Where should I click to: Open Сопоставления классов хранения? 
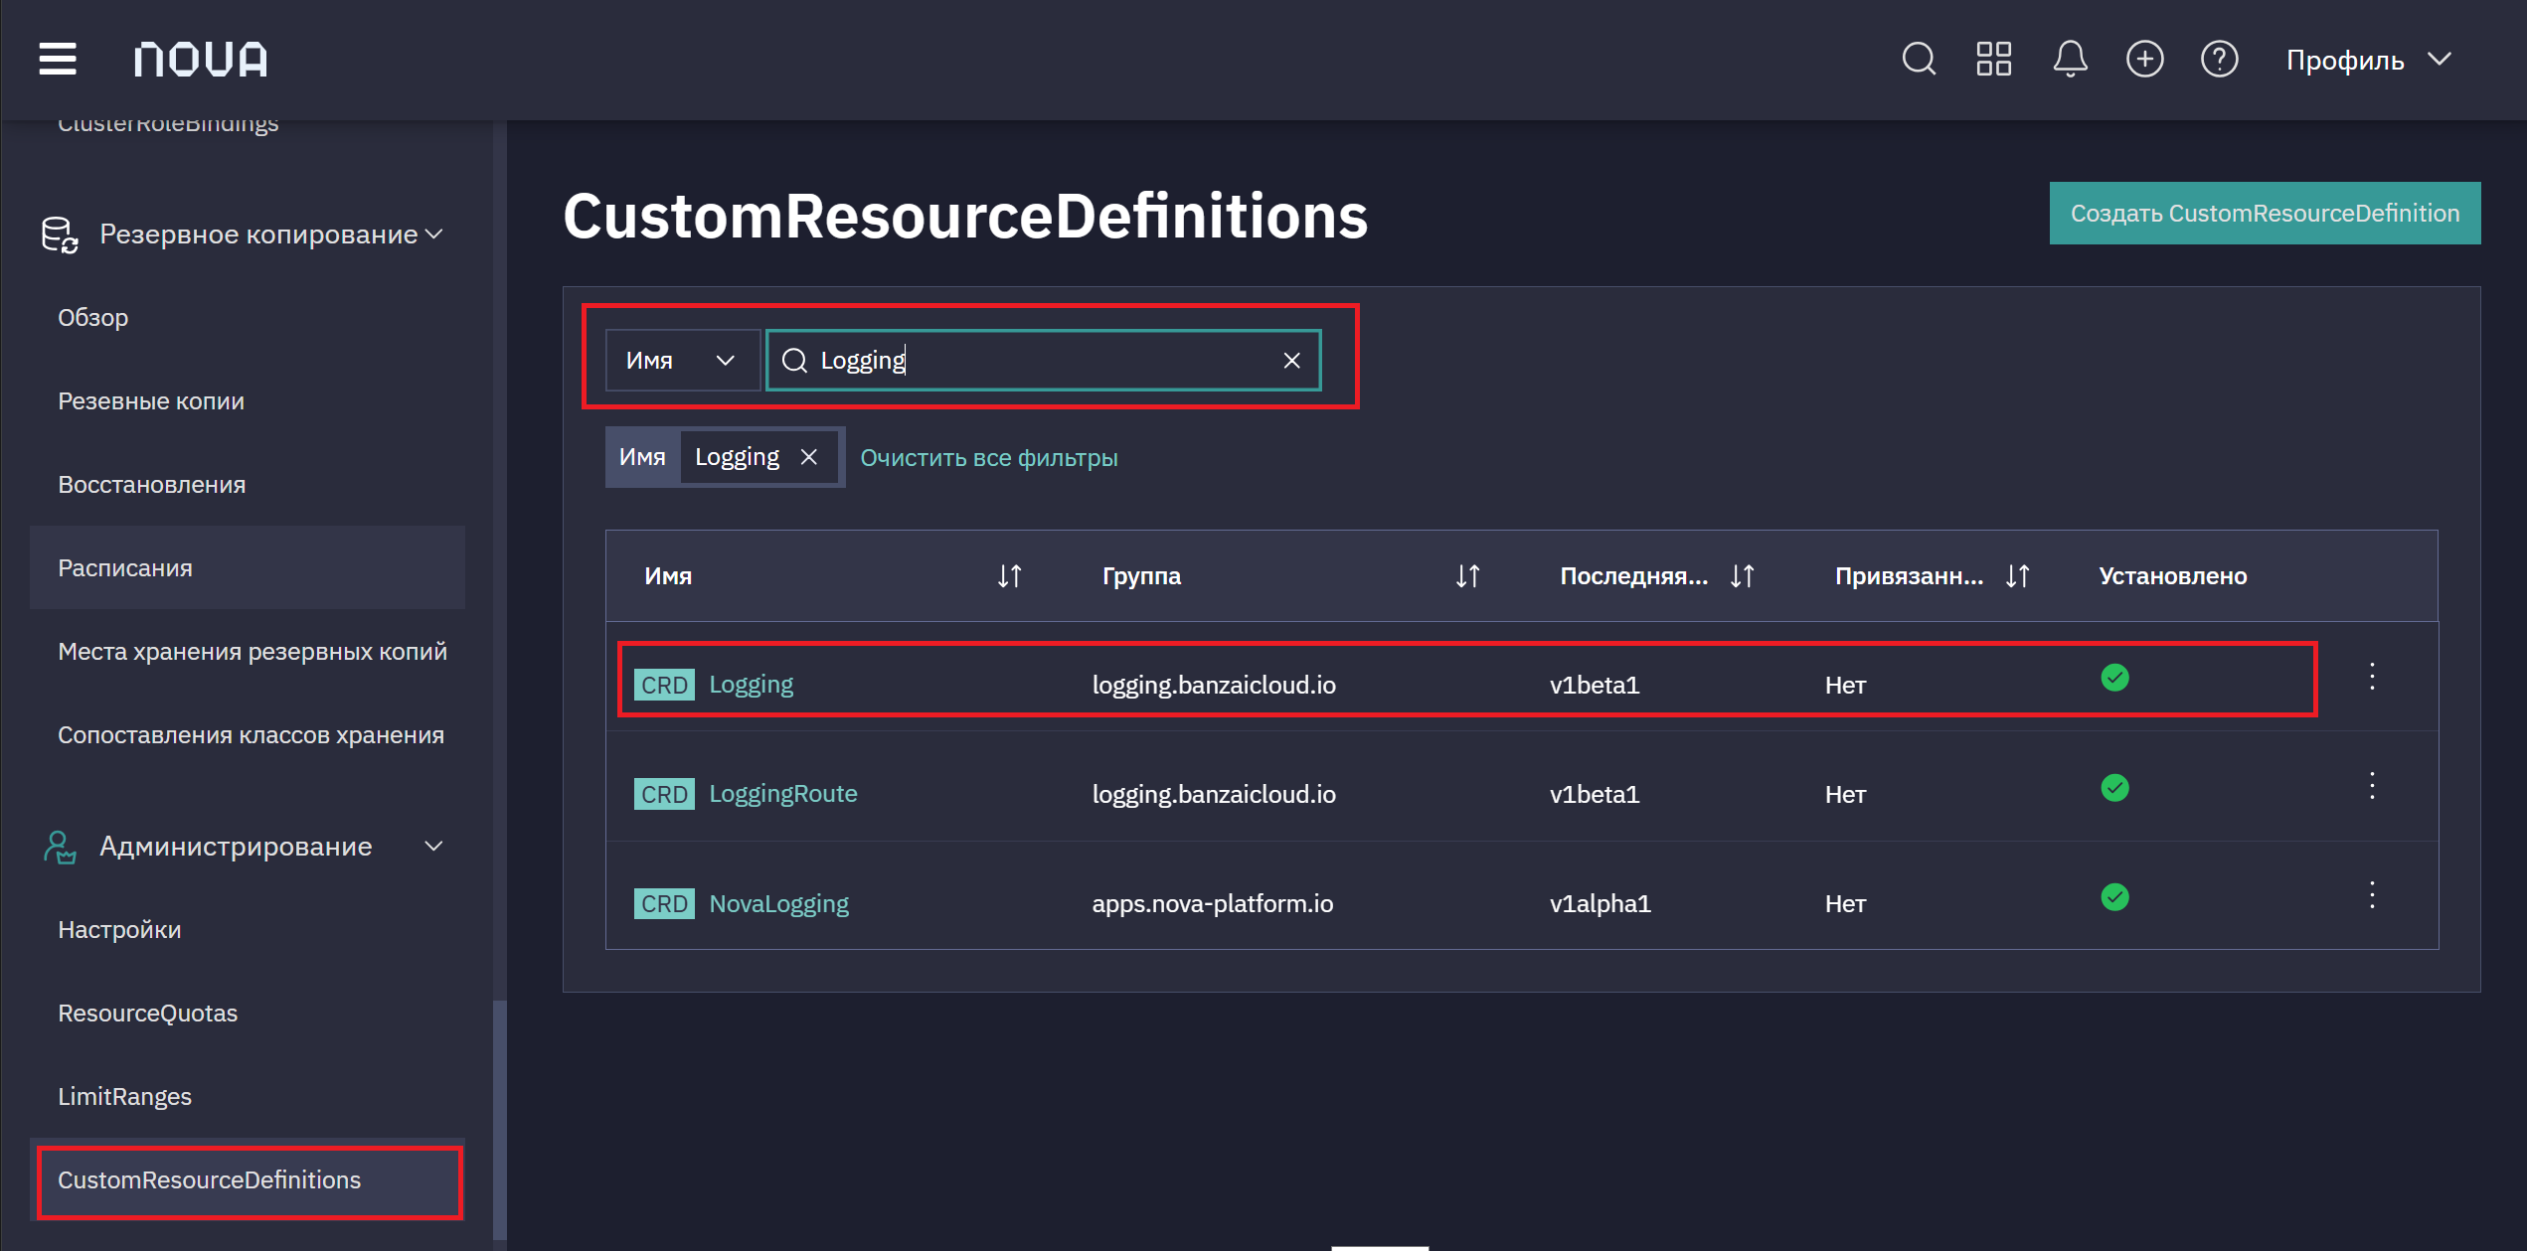[x=251, y=735]
